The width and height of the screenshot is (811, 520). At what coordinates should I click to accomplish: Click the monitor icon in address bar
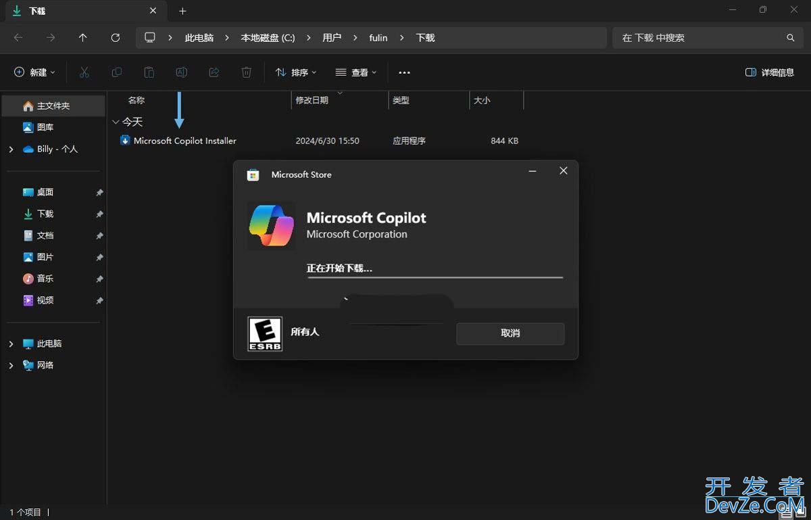(x=150, y=38)
